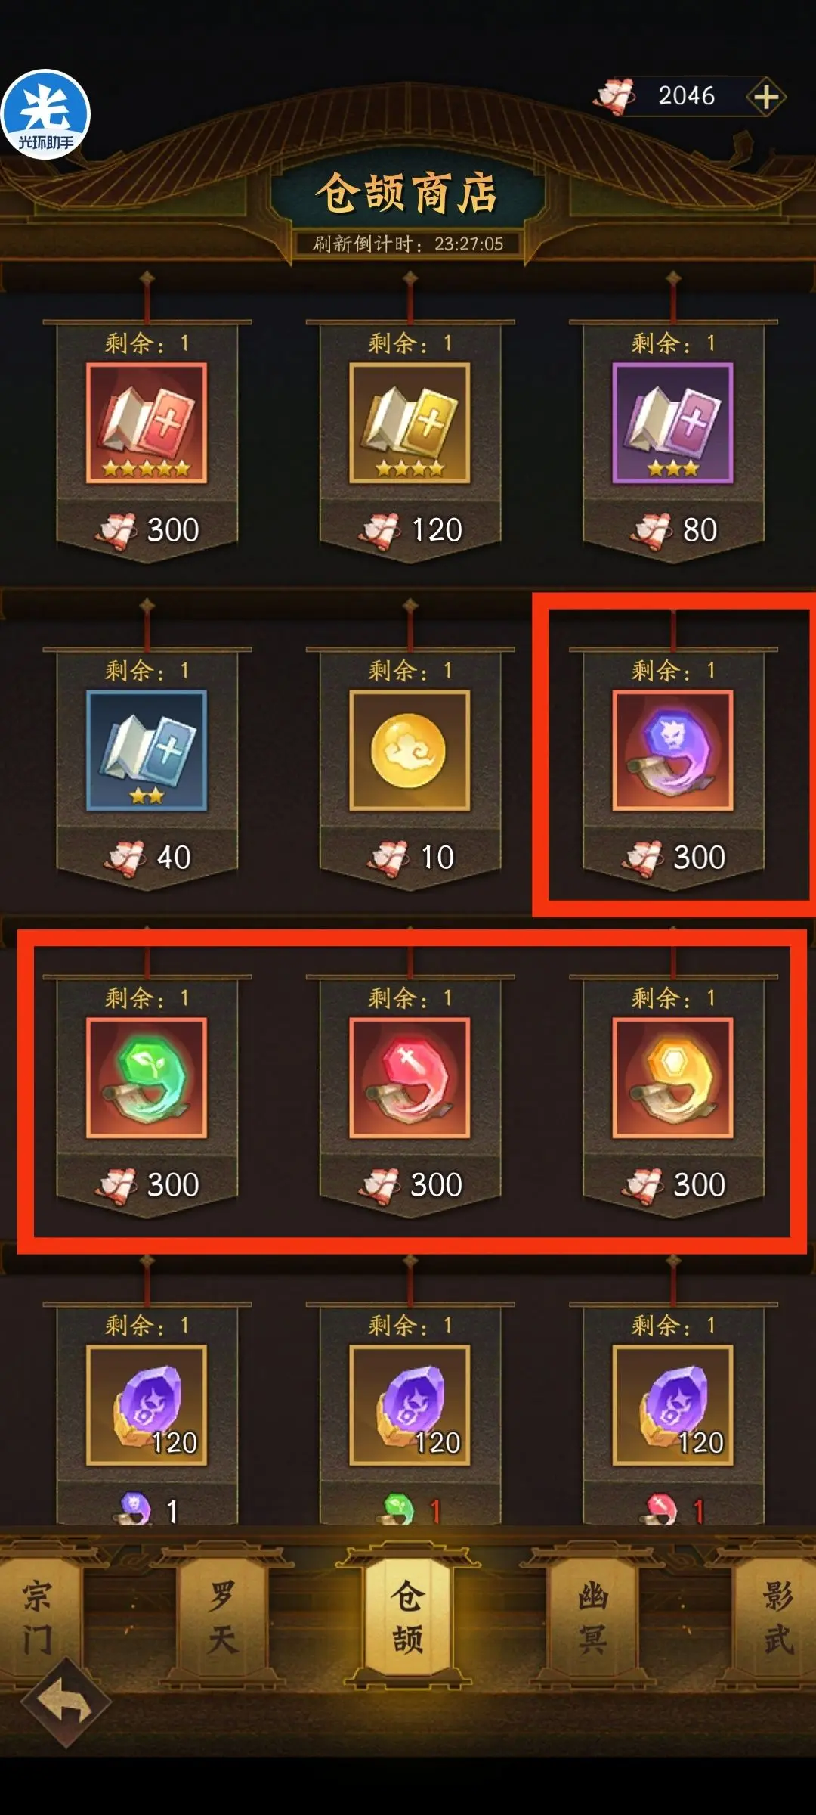The image size is (816, 1815).
Task: Tap the 仓颉 tab at the bottom
Action: [x=408, y=1618]
